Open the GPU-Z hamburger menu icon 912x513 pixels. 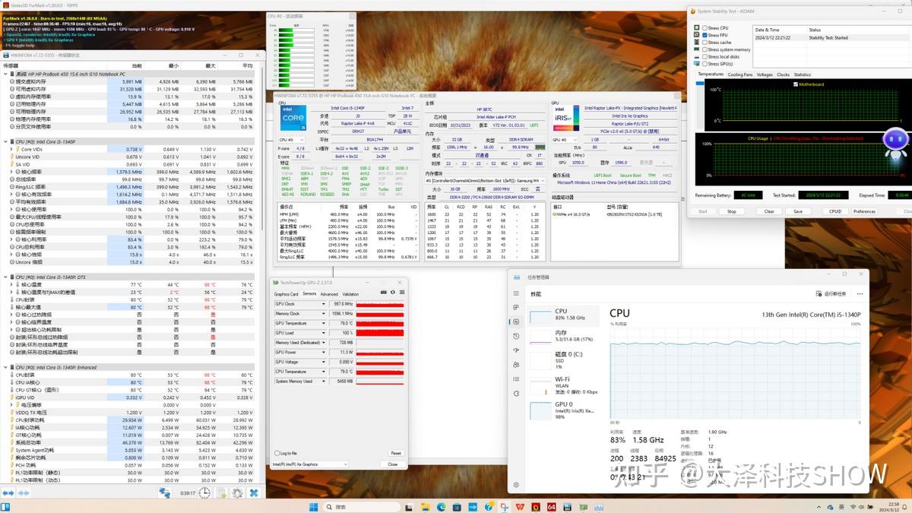[x=403, y=293]
